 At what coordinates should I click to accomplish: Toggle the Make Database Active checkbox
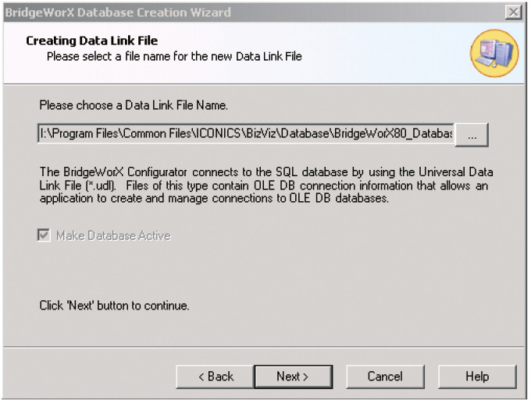click(44, 235)
